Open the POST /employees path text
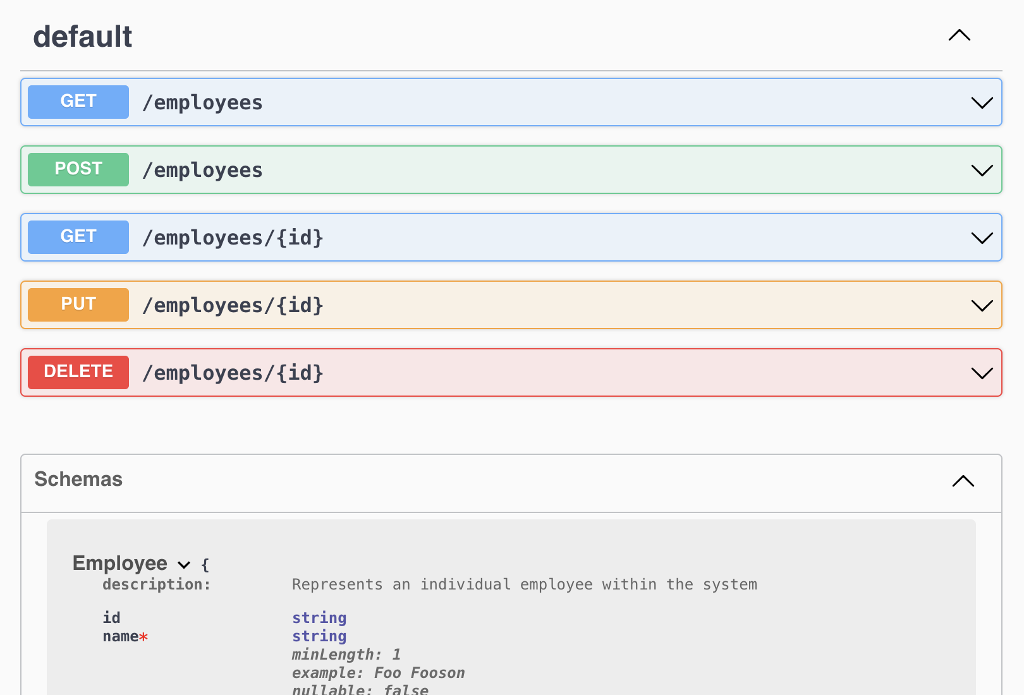Image resolution: width=1024 pixels, height=695 pixels. point(202,170)
